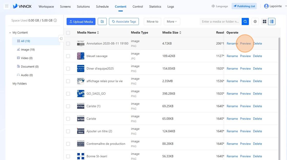Click the space used info icon
Image resolution: width=287 pixels, height=160 pixels.
[x=55, y=20]
